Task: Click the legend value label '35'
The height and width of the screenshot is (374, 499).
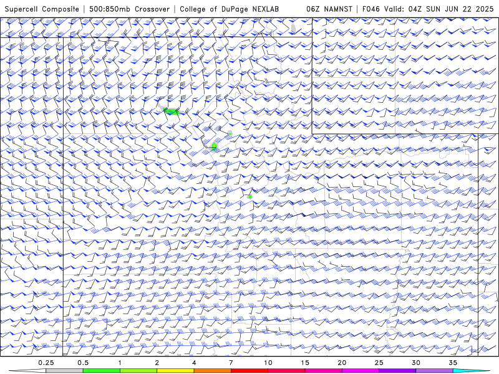Action: pyautogui.click(x=453, y=363)
